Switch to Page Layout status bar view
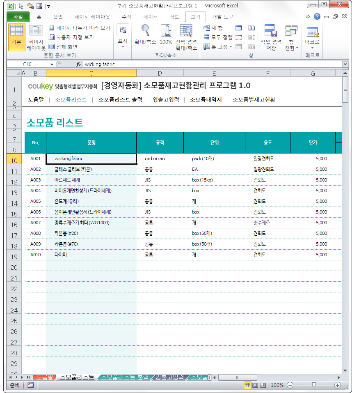Image resolution: width=352 pixels, height=393 pixels. pyautogui.click(x=255, y=385)
